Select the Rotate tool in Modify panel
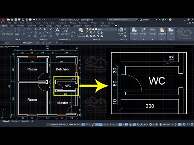Viewport: 194px width, 145px height. [40, 29]
